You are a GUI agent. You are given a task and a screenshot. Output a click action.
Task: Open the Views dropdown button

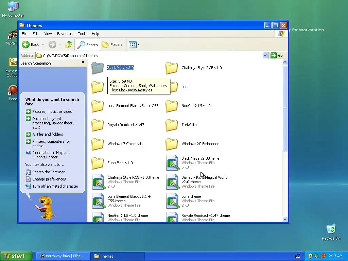click(134, 45)
